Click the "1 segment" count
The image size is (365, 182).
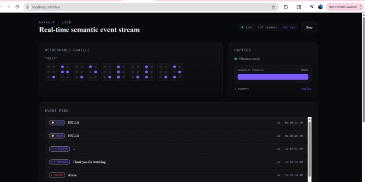tap(241, 89)
